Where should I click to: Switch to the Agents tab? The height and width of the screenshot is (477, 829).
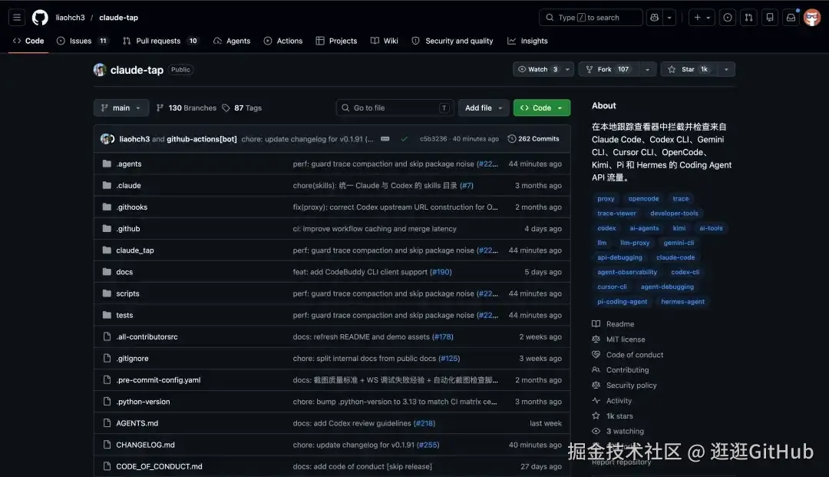coord(232,41)
